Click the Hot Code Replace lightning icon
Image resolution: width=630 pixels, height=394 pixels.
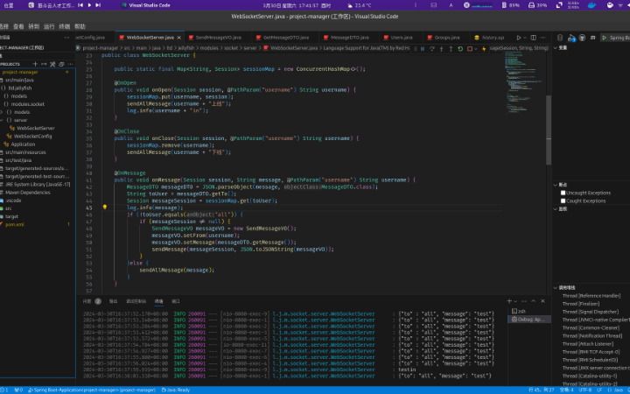coord(484,49)
